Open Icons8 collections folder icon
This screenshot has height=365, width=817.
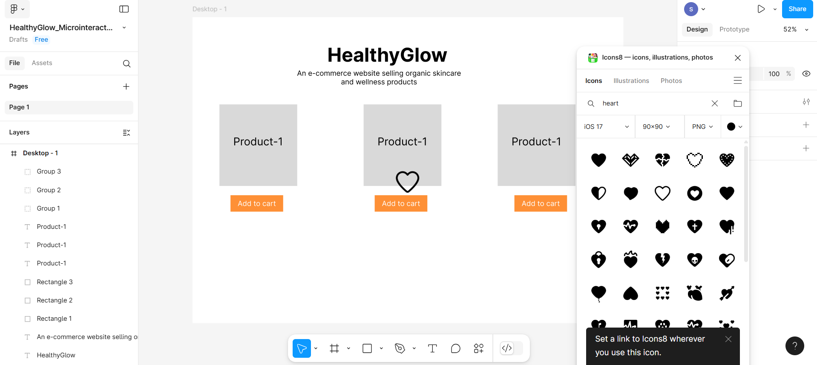point(738,103)
